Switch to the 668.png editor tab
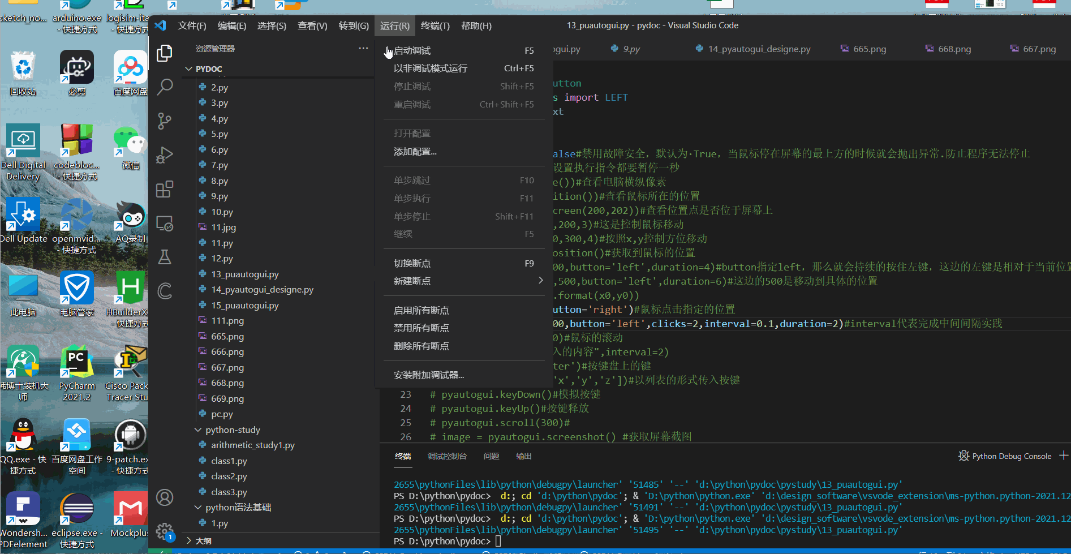The height and width of the screenshot is (554, 1071). point(948,49)
